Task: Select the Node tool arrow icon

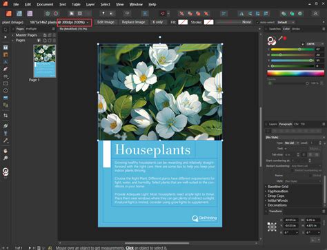Action: tap(6, 37)
